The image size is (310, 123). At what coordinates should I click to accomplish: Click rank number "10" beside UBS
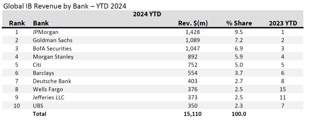click(17, 106)
